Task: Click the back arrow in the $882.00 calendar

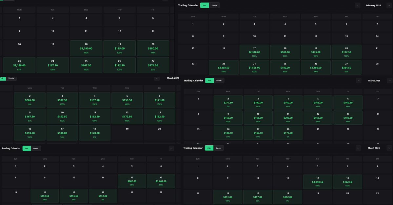Action: tap(171, 148)
